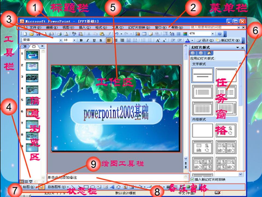262x197 pixels.
Task: Toggle the 插入新幻灯片时放映 checkbox
Action: point(192,179)
